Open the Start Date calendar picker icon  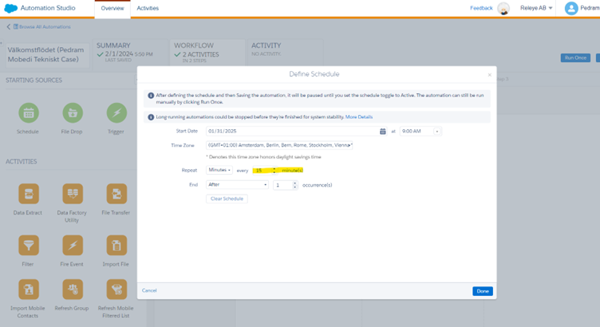[x=383, y=131]
